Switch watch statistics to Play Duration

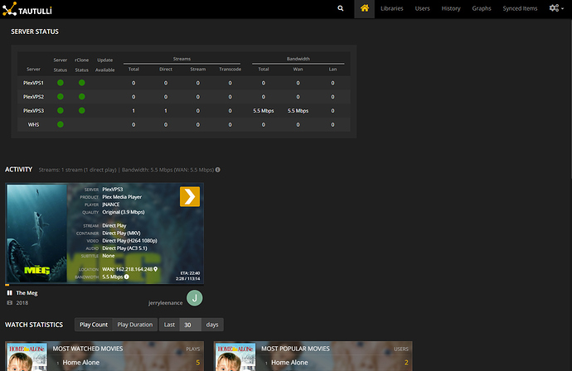click(x=135, y=325)
